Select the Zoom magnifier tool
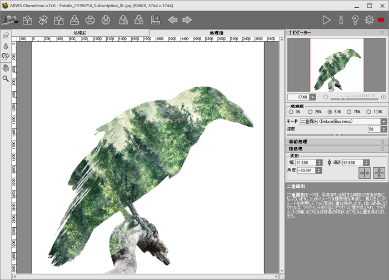 6,79
